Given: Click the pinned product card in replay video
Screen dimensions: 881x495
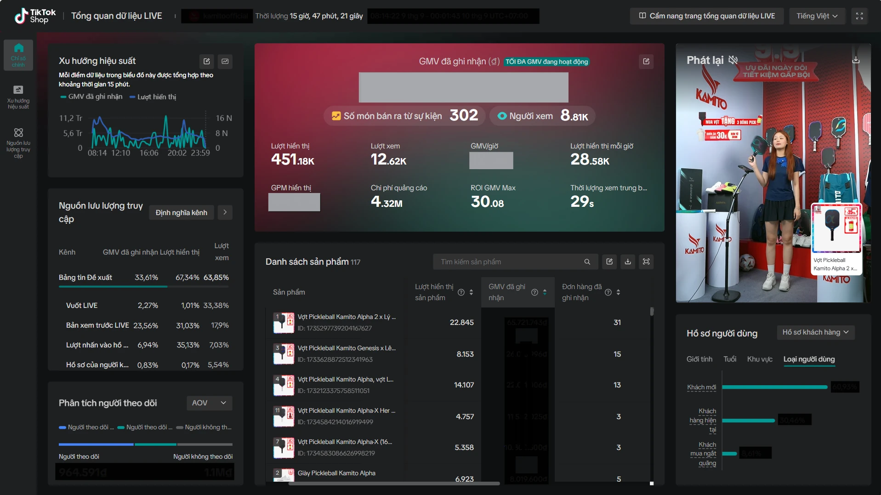Looking at the screenshot, I should pyautogui.click(x=836, y=239).
